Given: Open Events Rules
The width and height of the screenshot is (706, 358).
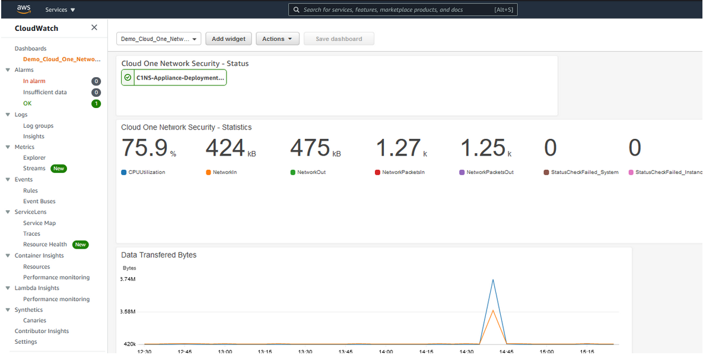Looking at the screenshot, I should [31, 191].
